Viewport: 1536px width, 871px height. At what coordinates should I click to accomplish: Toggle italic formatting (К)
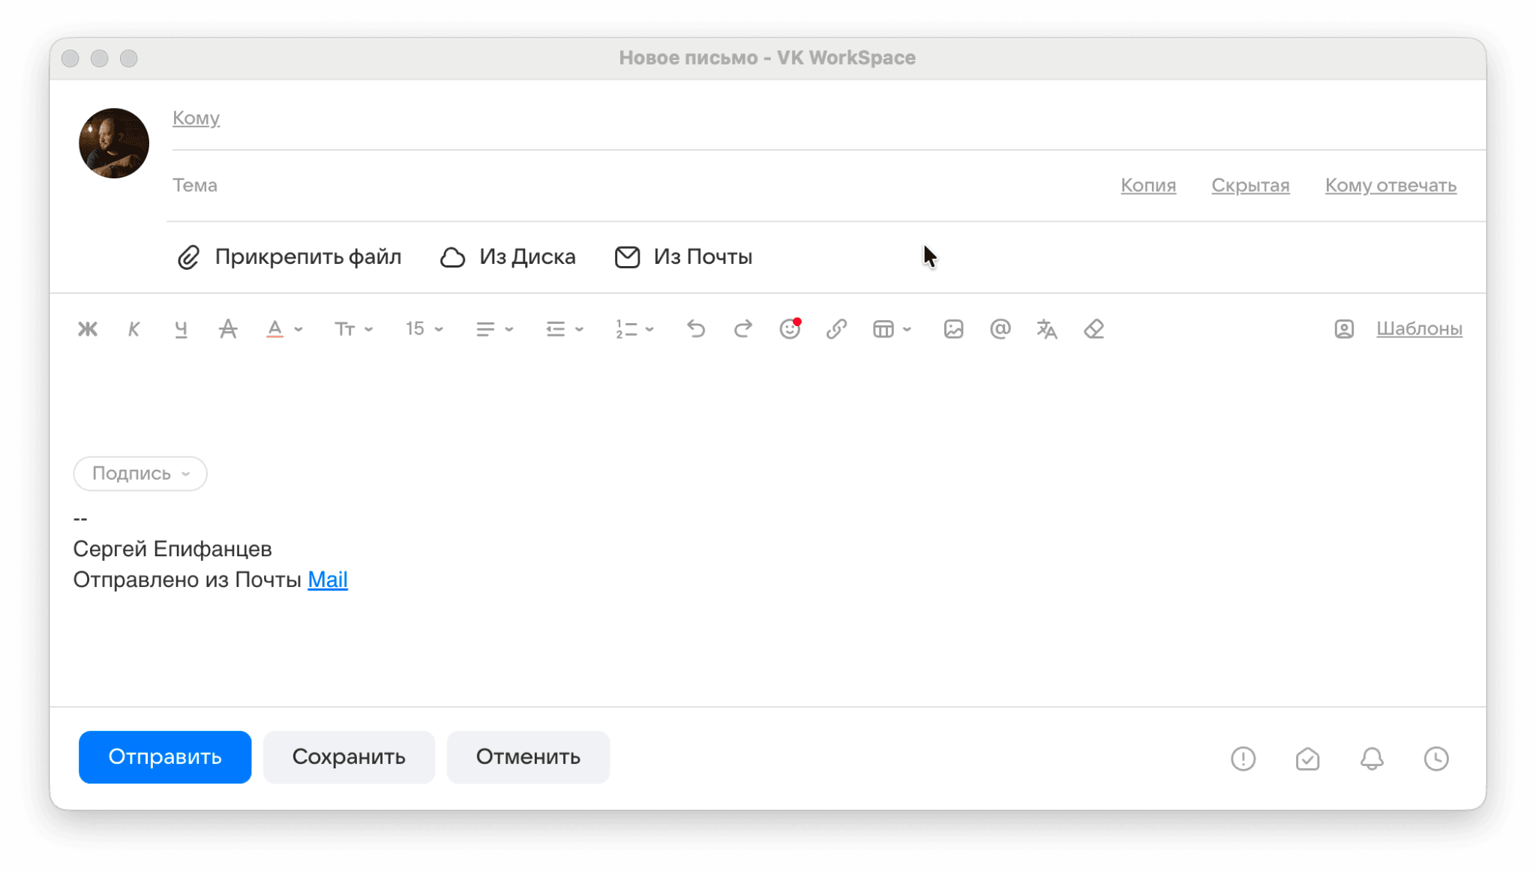pos(134,329)
